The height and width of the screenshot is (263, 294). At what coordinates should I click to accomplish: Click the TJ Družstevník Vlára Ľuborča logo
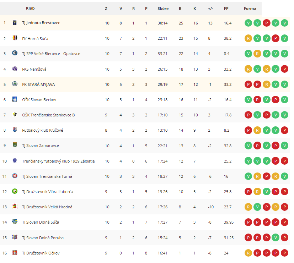pyautogui.click(x=15, y=191)
